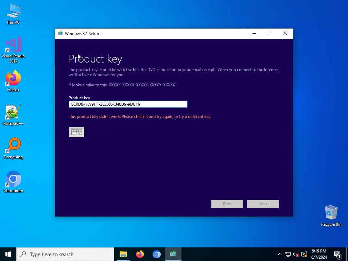The width and height of the screenshot is (348, 261).
Task: Click the product key error message text
Action: click(x=140, y=117)
